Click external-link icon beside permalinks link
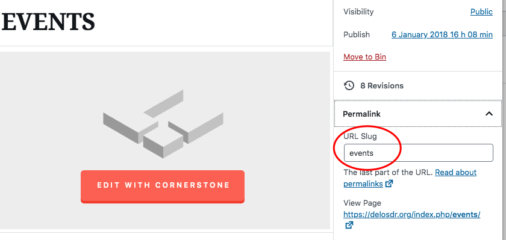The height and width of the screenshot is (240, 506). coord(390,184)
